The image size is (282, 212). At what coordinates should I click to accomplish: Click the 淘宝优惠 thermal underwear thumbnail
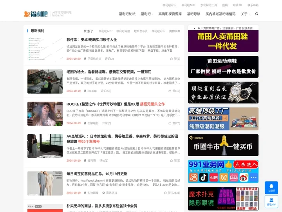tap(45, 183)
